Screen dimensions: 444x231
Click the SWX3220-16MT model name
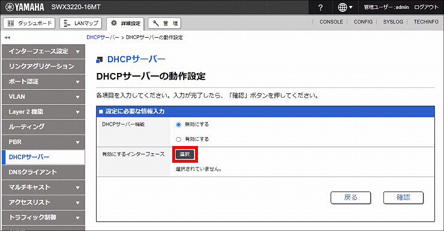point(76,7)
